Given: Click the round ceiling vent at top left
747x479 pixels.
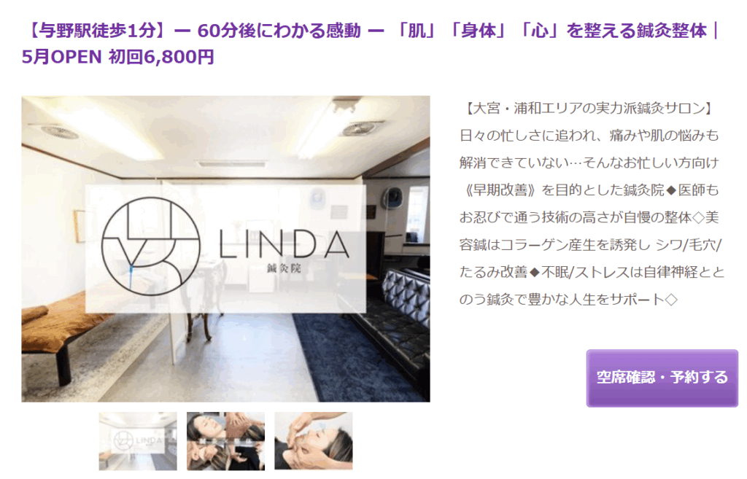Looking at the screenshot, I should click(60, 131).
